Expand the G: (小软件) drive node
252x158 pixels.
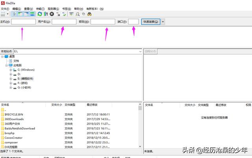pyautogui.click(x=11, y=88)
